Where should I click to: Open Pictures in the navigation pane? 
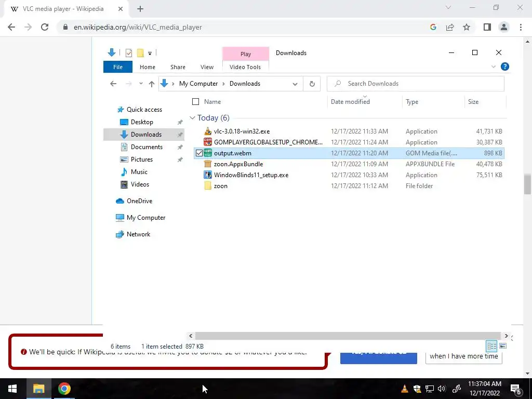click(x=141, y=159)
